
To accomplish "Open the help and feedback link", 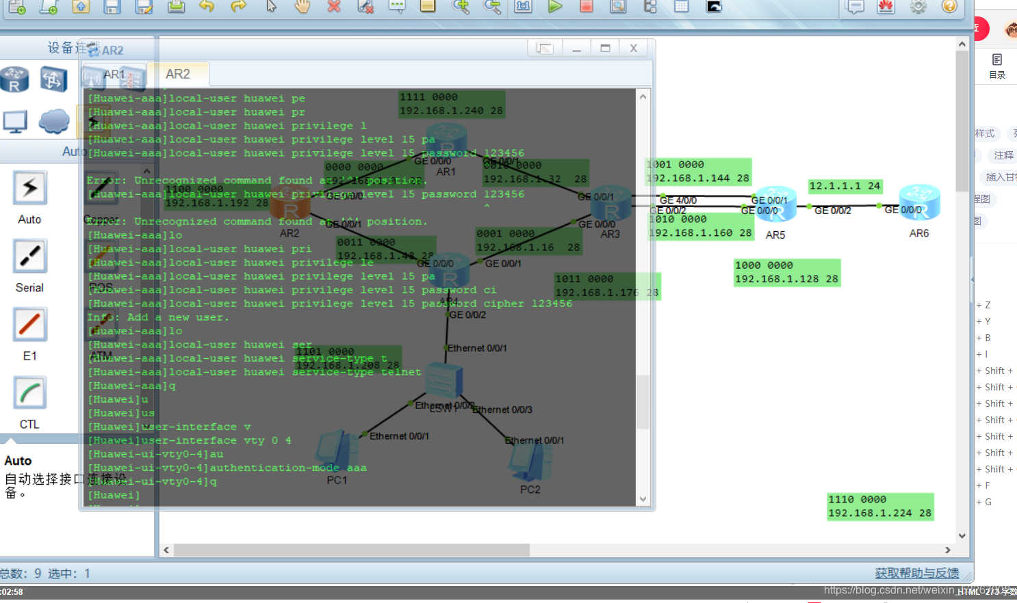I will tap(917, 573).
